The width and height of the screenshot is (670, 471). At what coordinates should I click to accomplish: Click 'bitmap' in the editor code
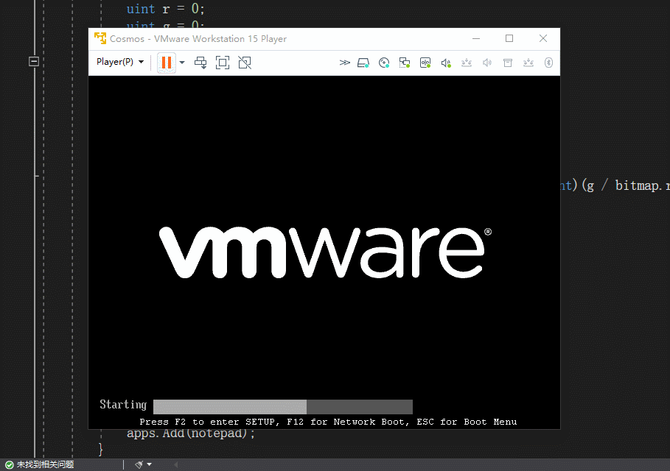pyautogui.click(x=637, y=185)
